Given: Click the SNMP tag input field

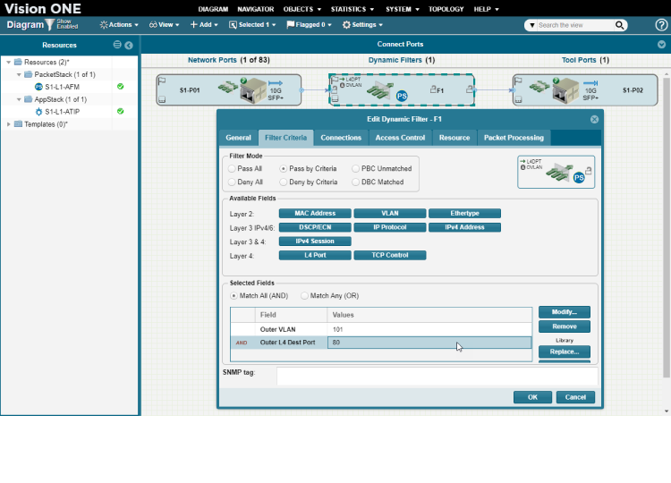Looking at the screenshot, I should (437, 376).
